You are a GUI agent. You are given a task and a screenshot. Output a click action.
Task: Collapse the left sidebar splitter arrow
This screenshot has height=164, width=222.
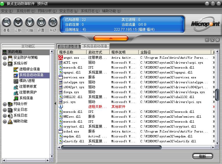(x=55, y=103)
